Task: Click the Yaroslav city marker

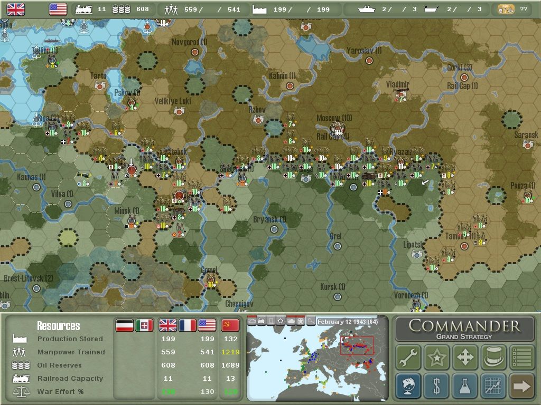Action: (369, 61)
